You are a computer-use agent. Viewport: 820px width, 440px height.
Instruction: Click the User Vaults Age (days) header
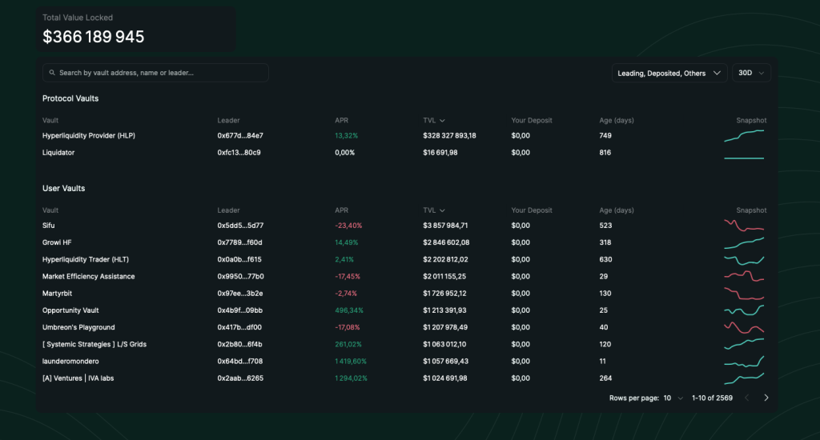tap(617, 210)
